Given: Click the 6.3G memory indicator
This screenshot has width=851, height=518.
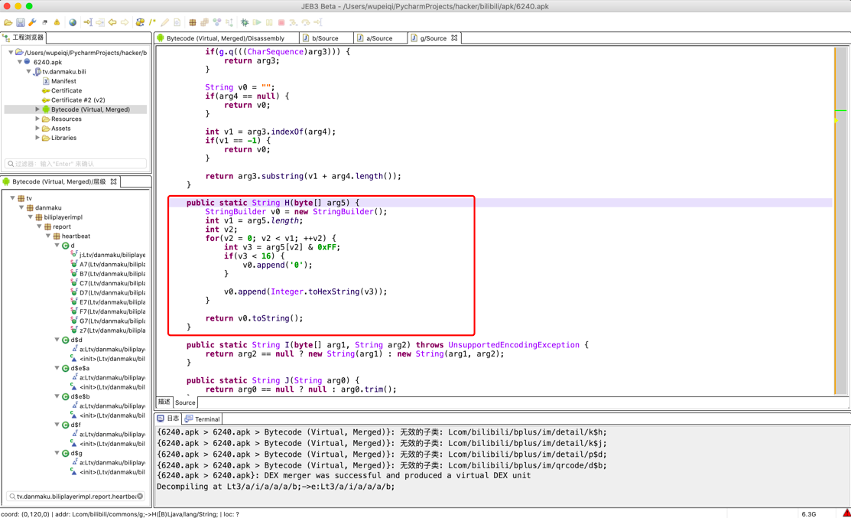Looking at the screenshot, I should coord(809,513).
